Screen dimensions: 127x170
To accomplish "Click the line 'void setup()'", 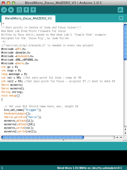I will (11, 95).
